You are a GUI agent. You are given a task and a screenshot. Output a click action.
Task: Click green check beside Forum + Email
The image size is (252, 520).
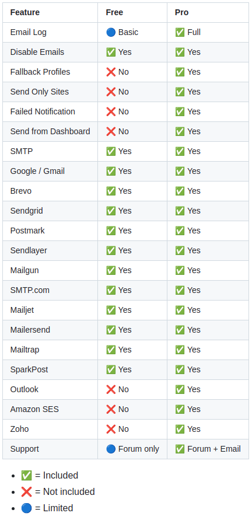click(180, 449)
